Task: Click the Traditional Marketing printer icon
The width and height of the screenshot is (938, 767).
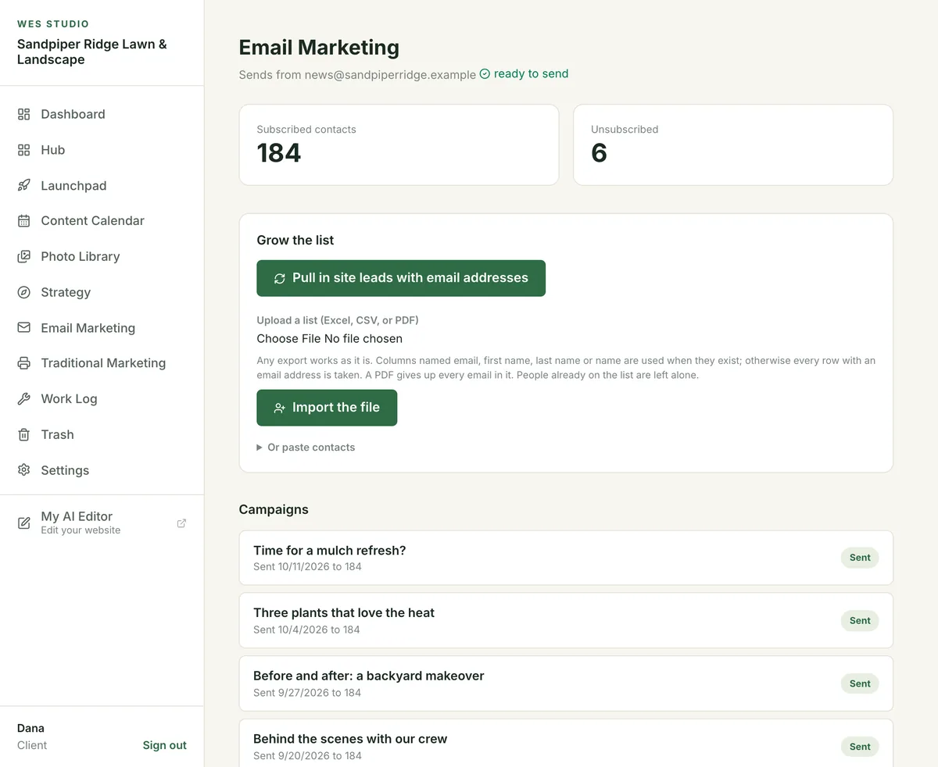Action: pyautogui.click(x=24, y=363)
